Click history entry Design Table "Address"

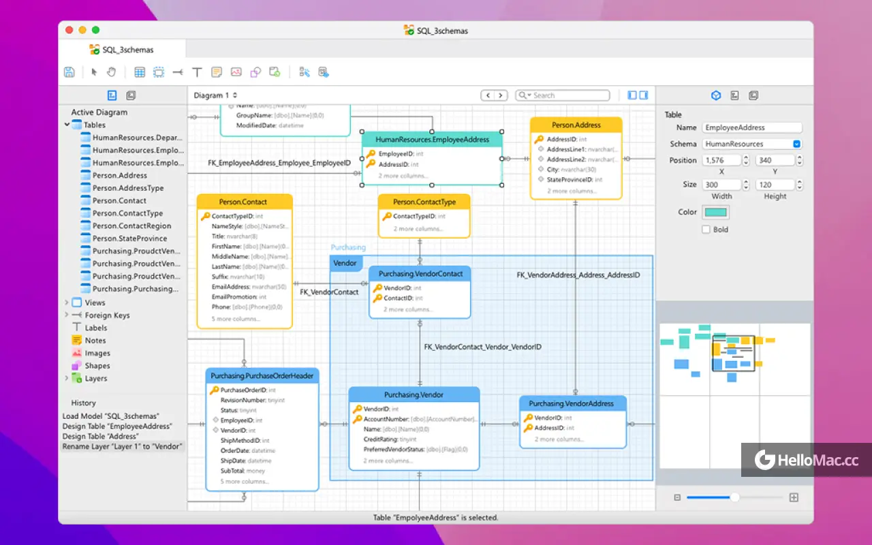pos(100,436)
